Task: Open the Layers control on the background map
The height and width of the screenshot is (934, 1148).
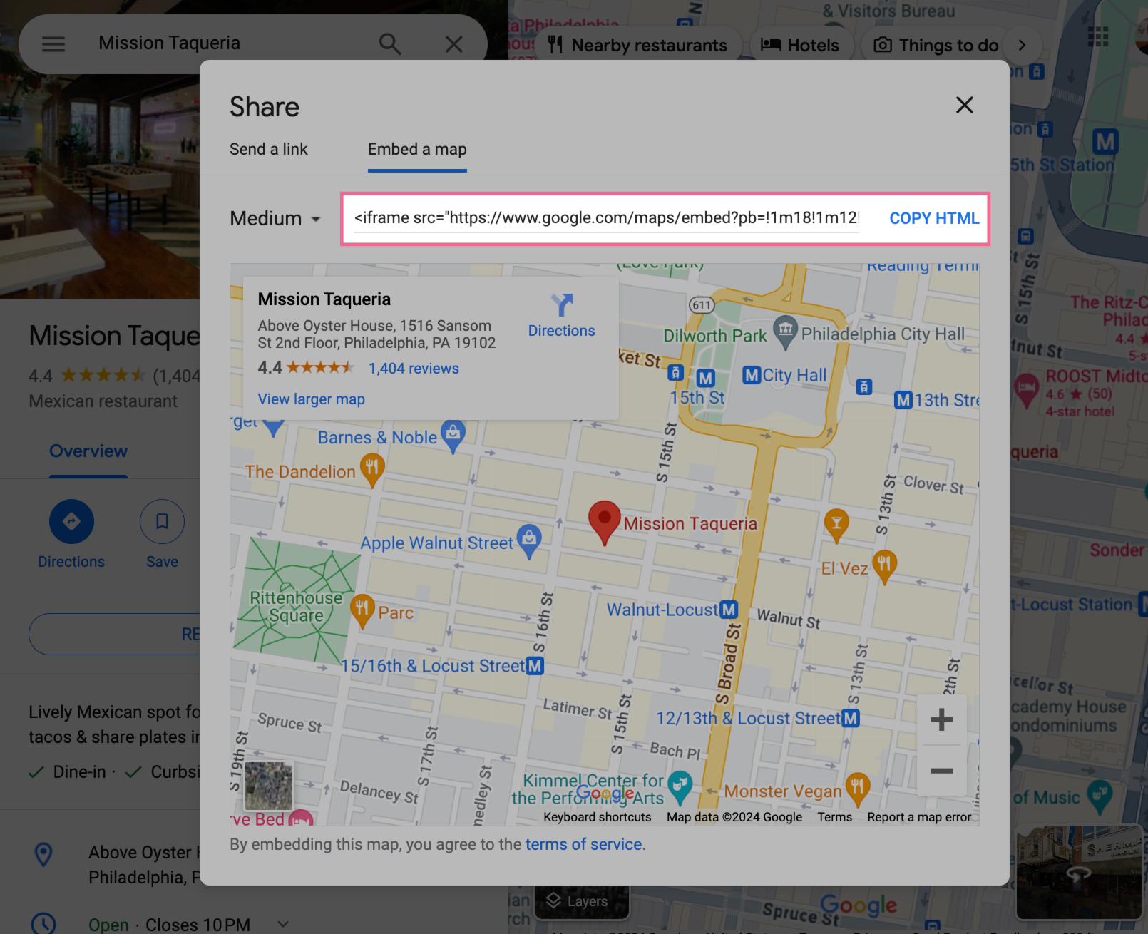Action: click(582, 900)
